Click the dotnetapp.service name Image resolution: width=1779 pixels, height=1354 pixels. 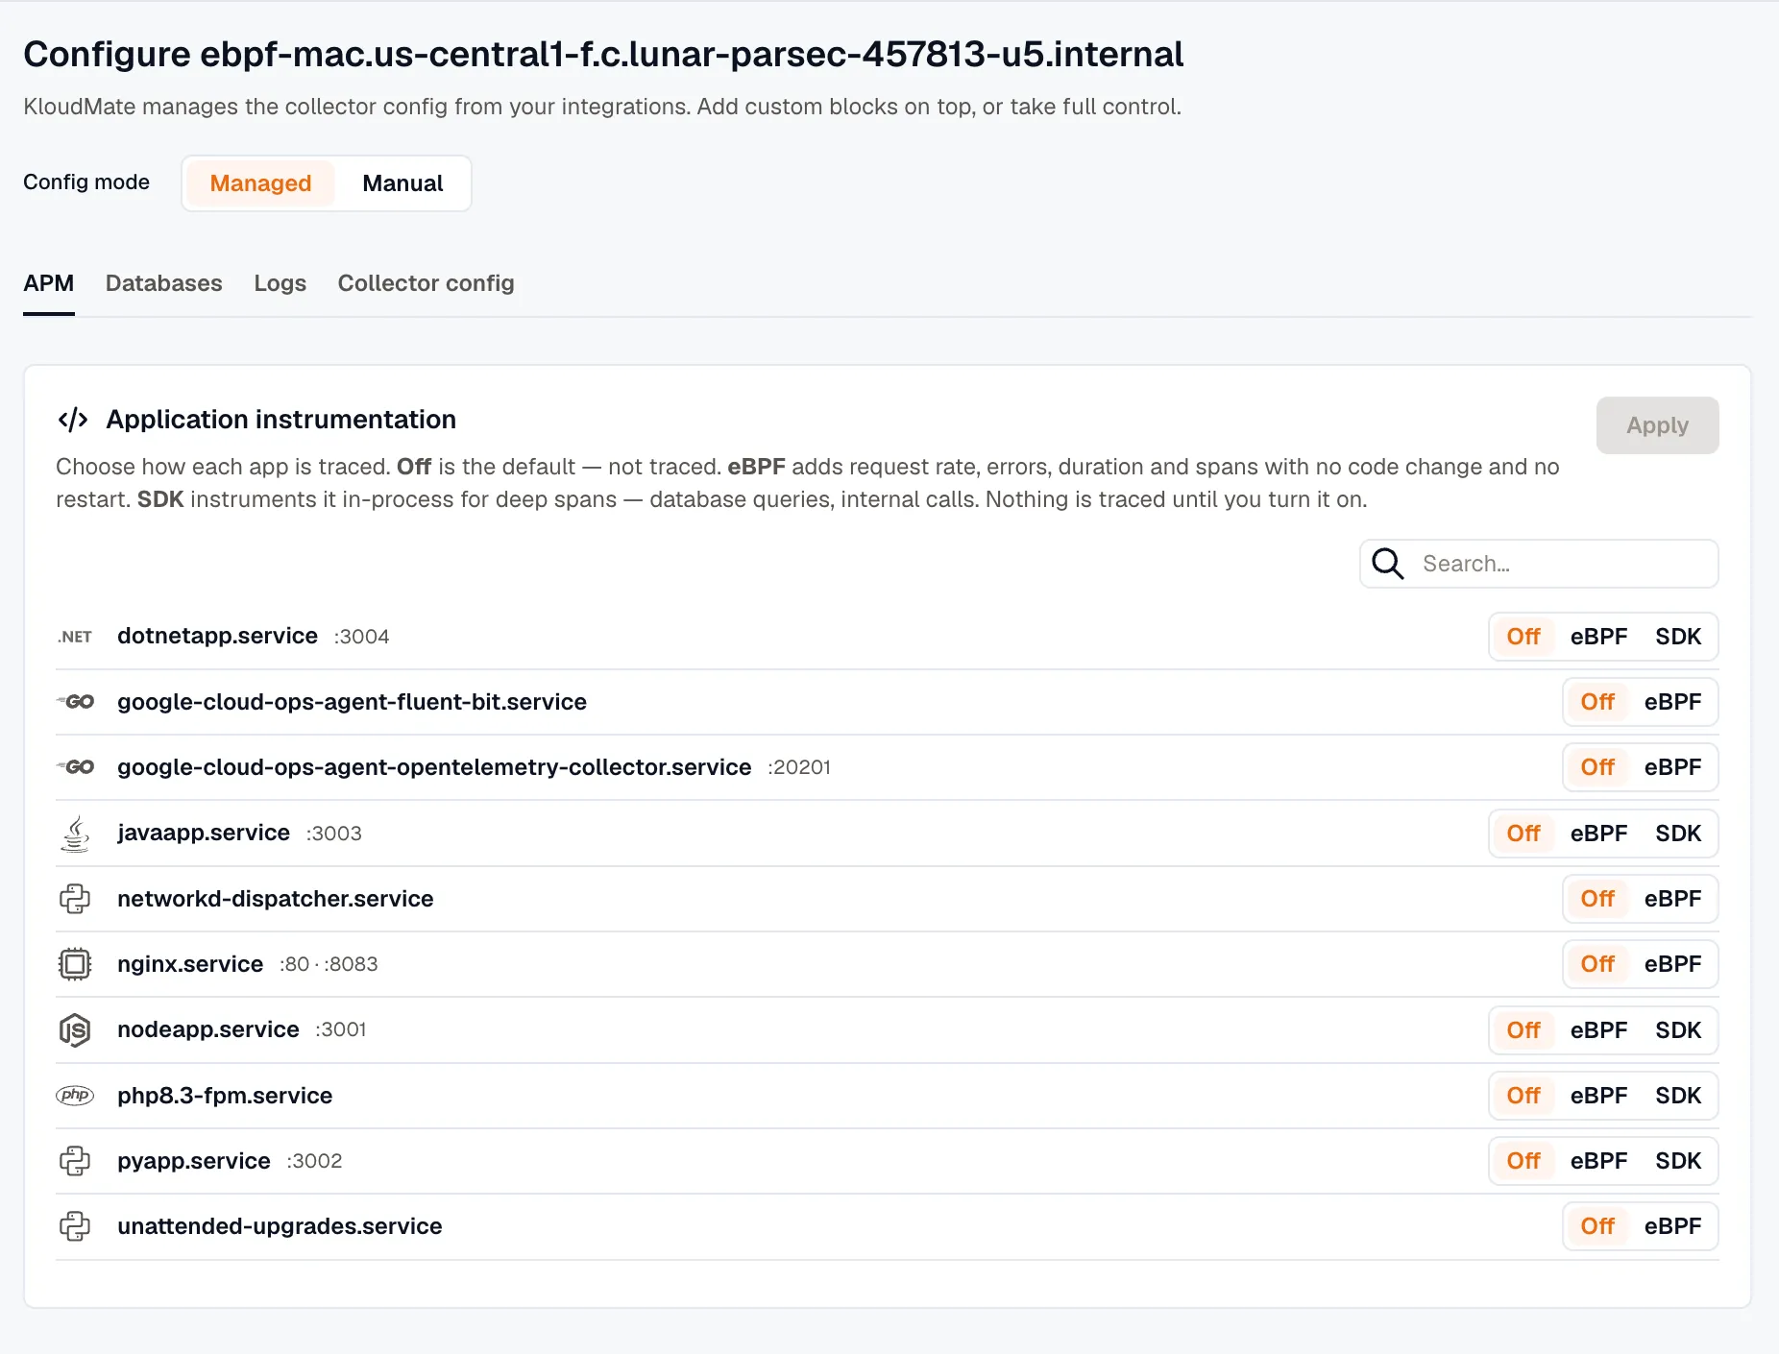click(x=217, y=636)
